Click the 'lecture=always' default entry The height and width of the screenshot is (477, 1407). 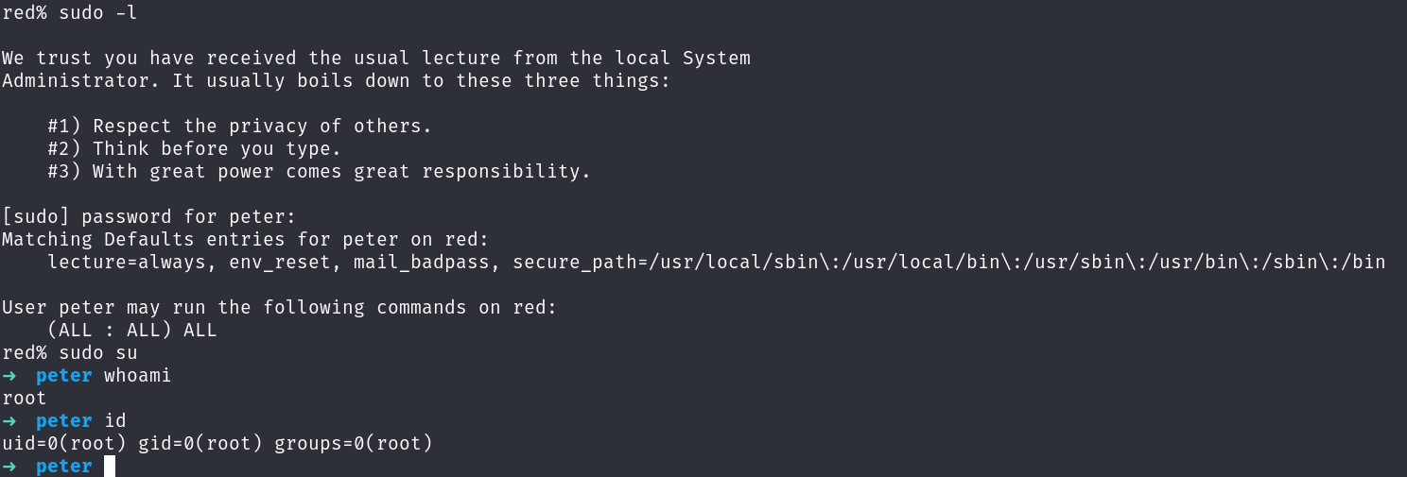127,263
